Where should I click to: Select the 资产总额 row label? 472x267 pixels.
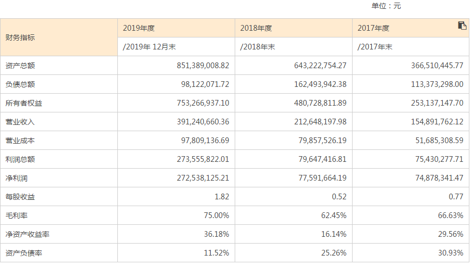[x=20, y=66]
